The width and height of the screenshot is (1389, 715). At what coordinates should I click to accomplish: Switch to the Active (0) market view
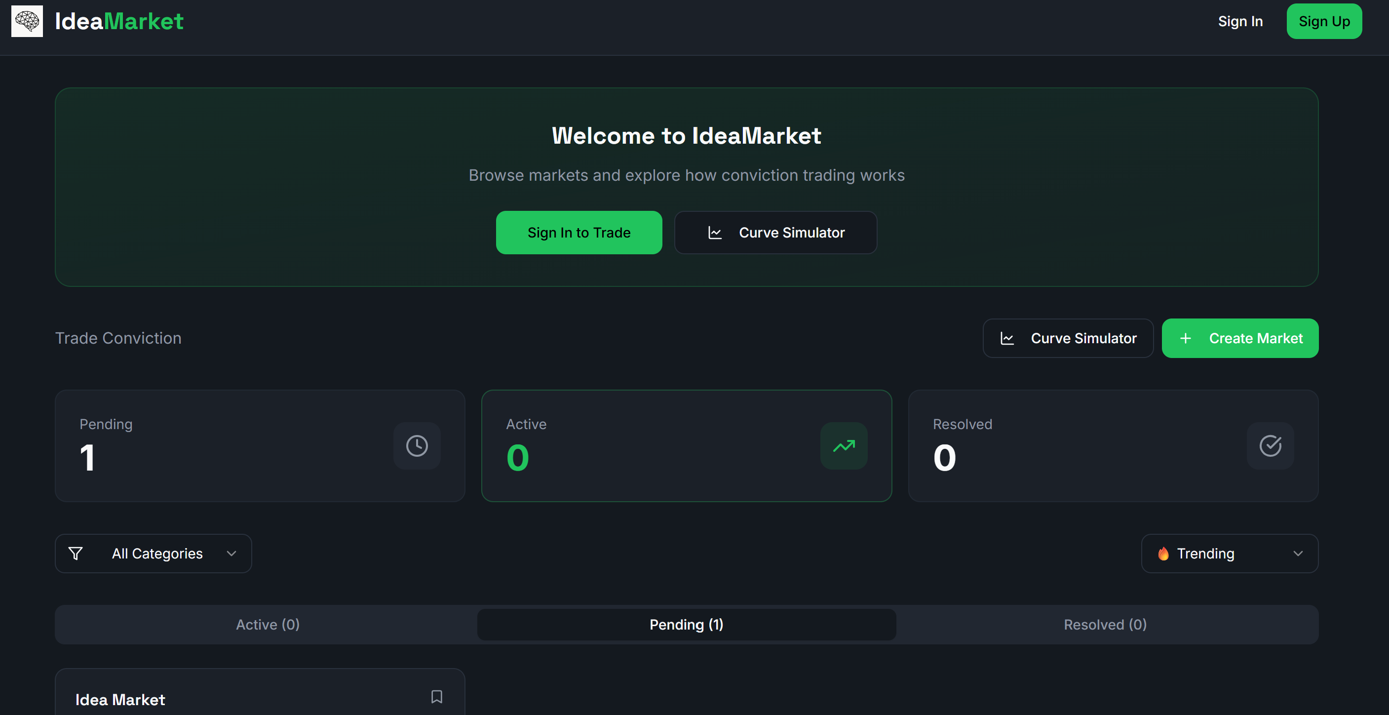point(268,625)
